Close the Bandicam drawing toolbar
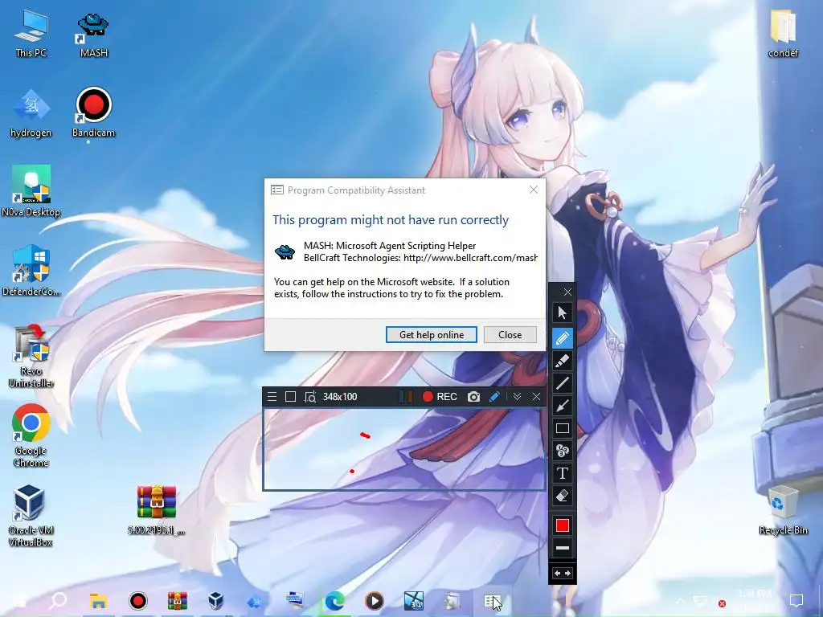823x617 pixels. (567, 292)
